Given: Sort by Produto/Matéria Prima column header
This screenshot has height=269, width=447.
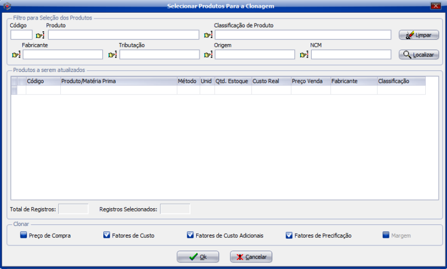Looking at the screenshot, I should [118, 81].
